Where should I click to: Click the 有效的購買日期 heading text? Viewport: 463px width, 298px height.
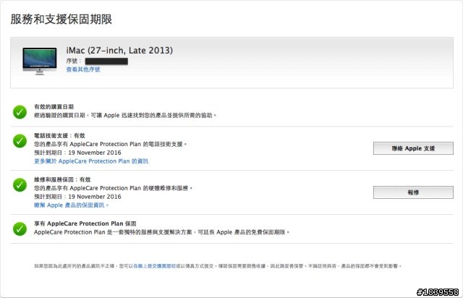point(54,106)
